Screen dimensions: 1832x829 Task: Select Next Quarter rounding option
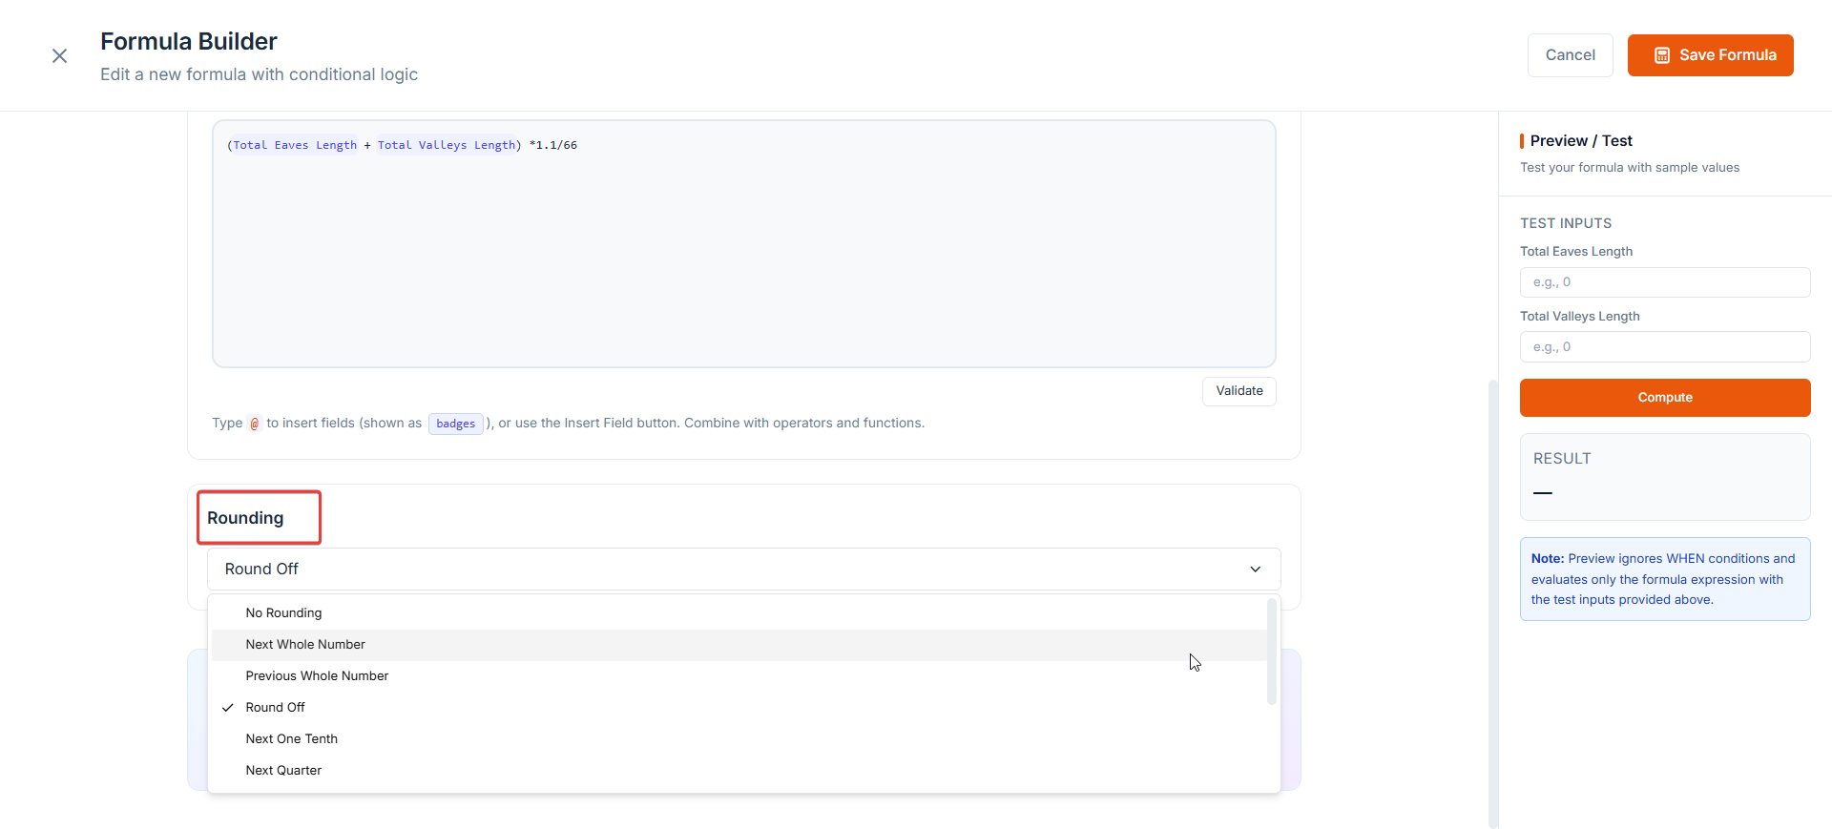(x=739, y=771)
